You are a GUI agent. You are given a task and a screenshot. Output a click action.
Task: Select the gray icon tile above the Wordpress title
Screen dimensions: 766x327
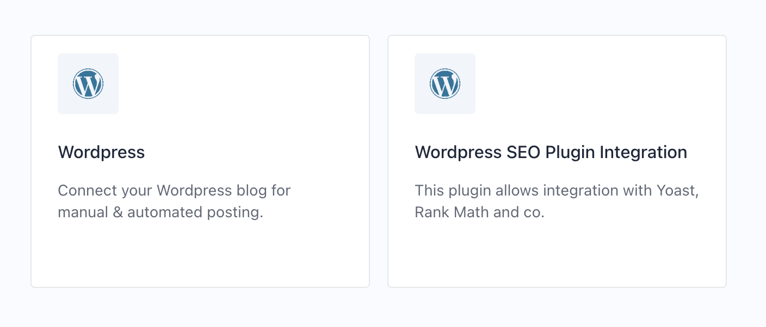pos(88,84)
